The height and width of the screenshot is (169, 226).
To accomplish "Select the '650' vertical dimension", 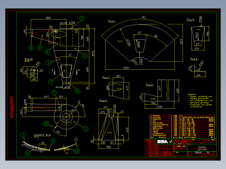I will 127,130.
